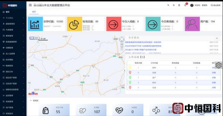Select the 首页 tab
Screen dimensions: 223x116
[34, 12]
